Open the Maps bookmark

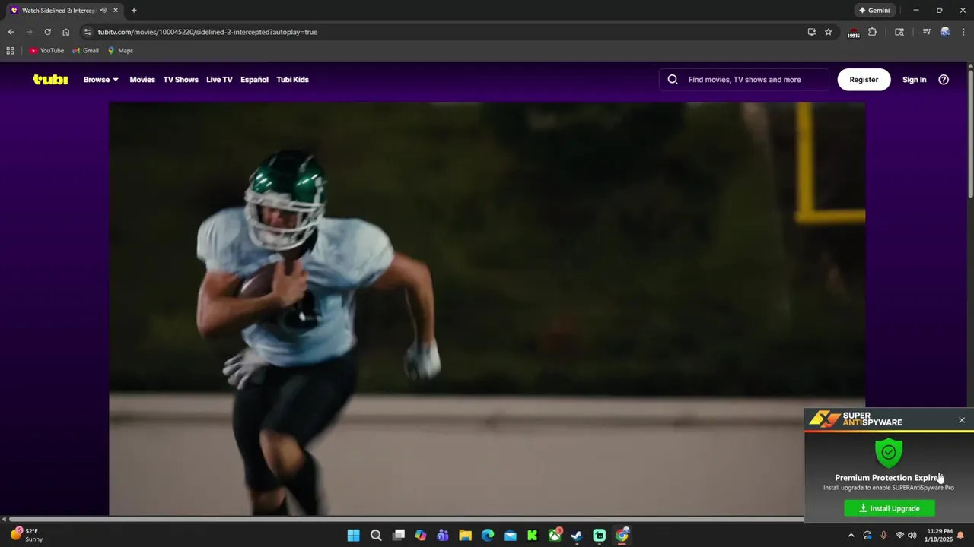pos(120,50)
